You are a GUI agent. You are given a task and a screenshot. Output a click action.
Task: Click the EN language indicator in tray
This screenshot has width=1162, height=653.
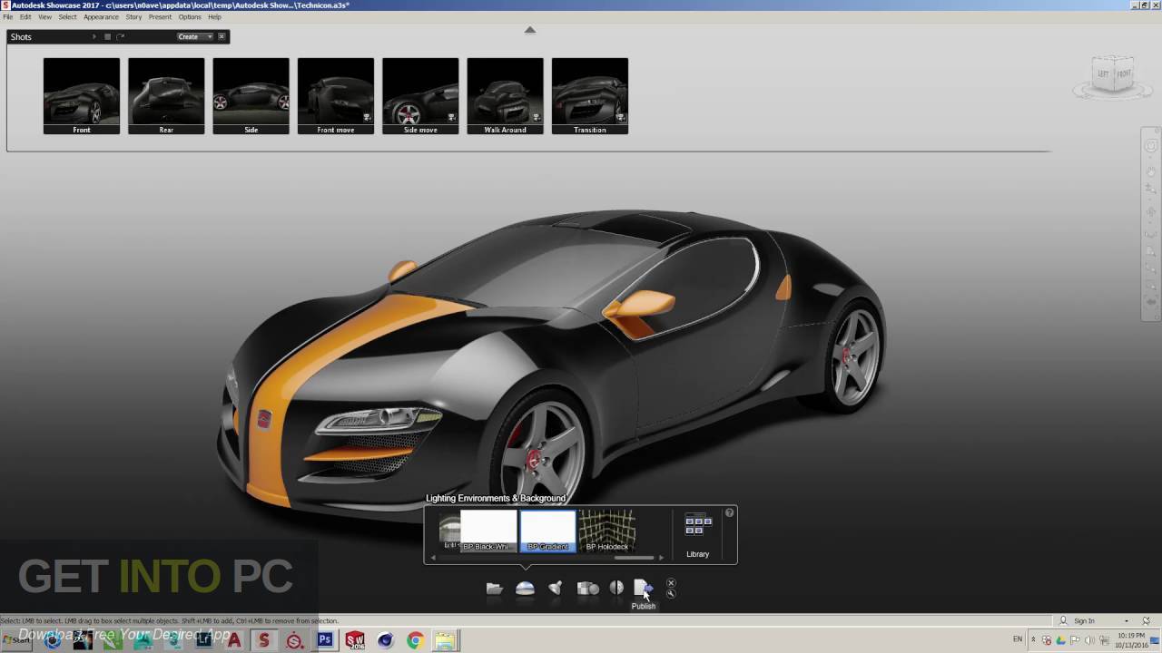(x=1018, y=639)
